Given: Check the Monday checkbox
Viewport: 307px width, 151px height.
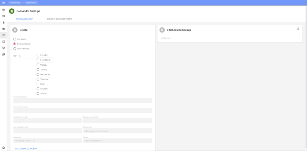Looking at the screenshot, I should click(38, 65).
